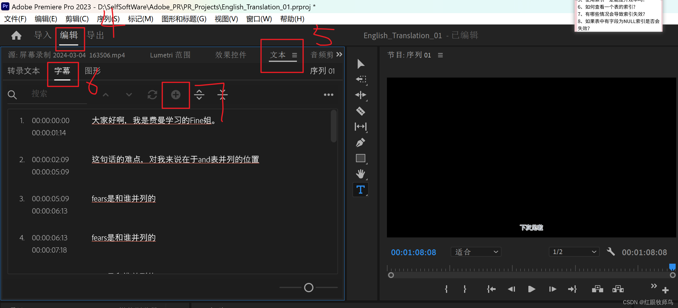Select the Slip tool
The width and height of the screenshot is (678, 308).
361,127
